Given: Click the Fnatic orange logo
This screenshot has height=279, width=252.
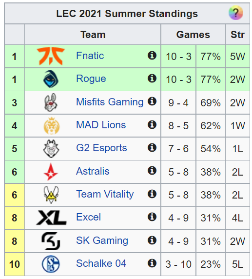Looking at the screenshot, I should [x=51, y=56].
